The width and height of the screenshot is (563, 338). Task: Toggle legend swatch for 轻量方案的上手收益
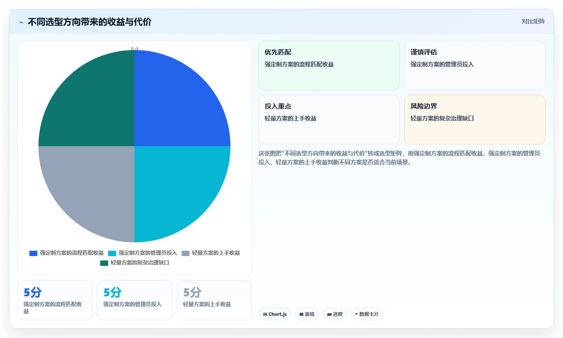185,253
